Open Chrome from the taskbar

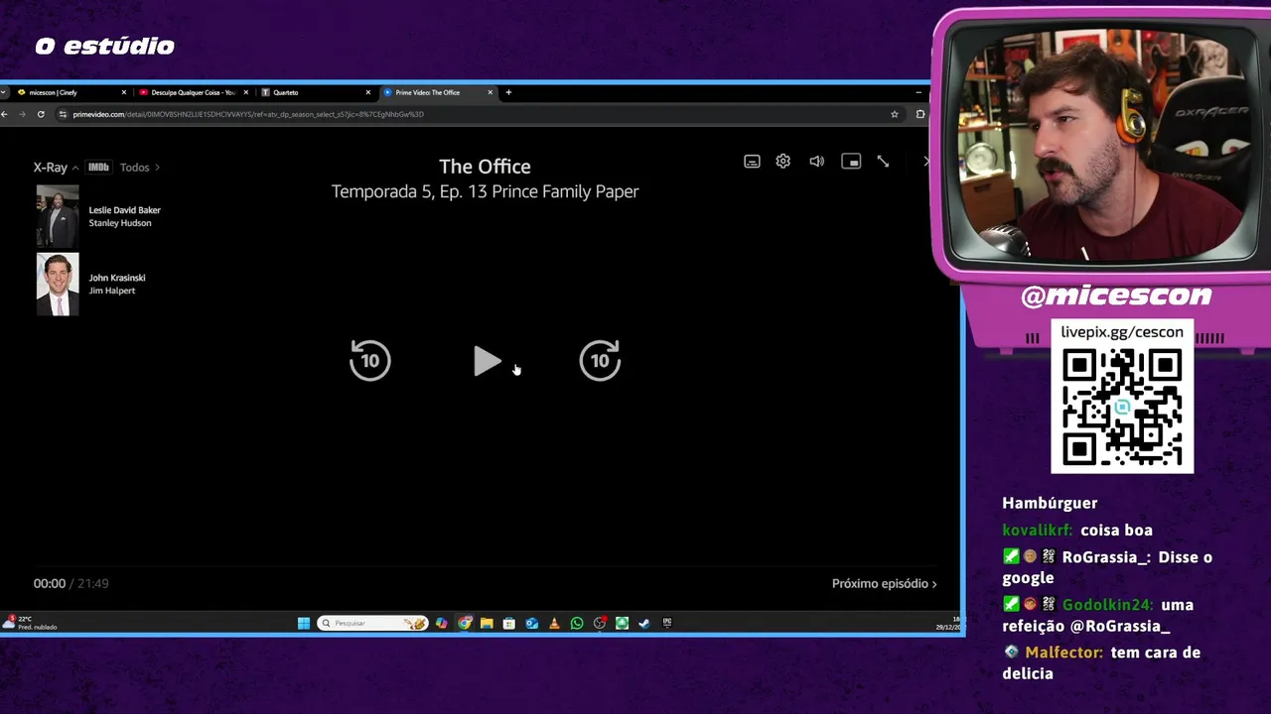point(465,623)
